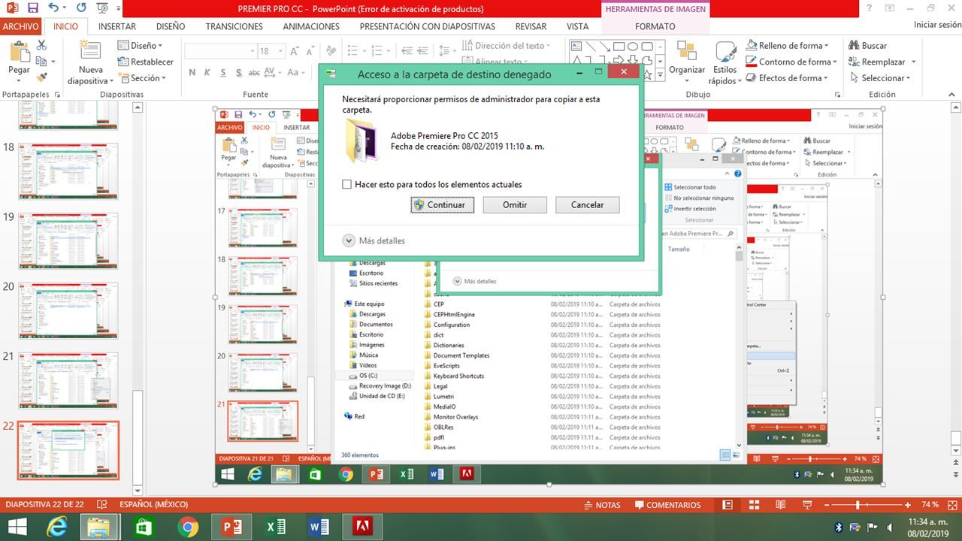Open Contorno de forma dropdown

point(791,62)
